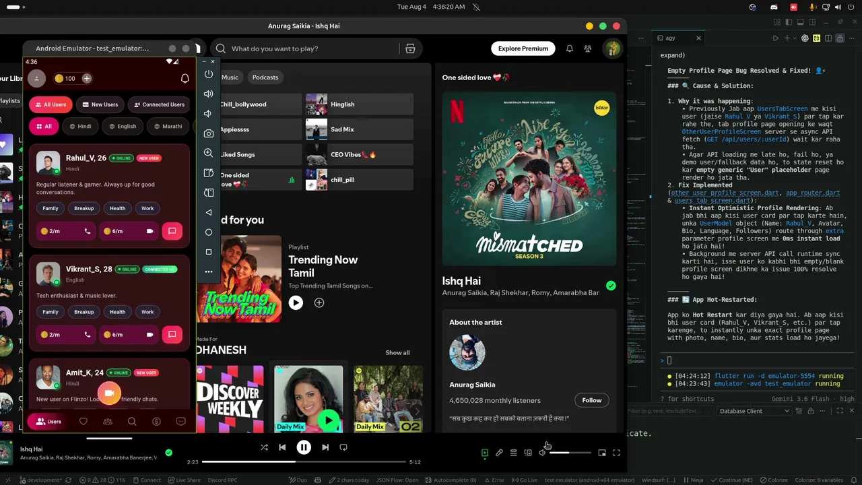
Task: Select the New Users tab
Action: (x=100, y=104)
